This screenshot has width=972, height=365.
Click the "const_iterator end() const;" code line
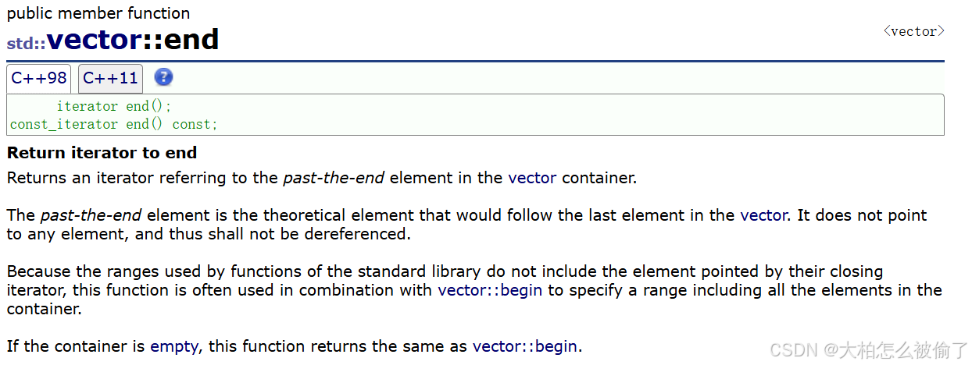(x=113, y=124)
